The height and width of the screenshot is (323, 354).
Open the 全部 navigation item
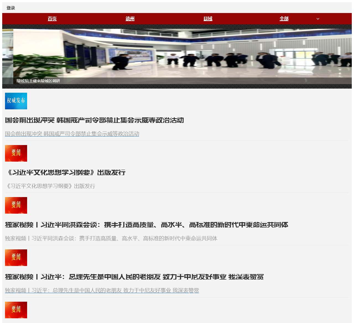pyautogui.click(x=284, y=19)
